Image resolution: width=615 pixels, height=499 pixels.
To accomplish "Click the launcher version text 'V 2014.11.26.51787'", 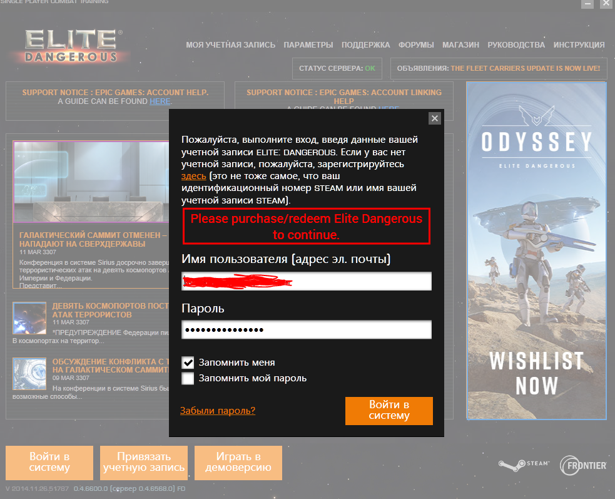I will 38,489.
